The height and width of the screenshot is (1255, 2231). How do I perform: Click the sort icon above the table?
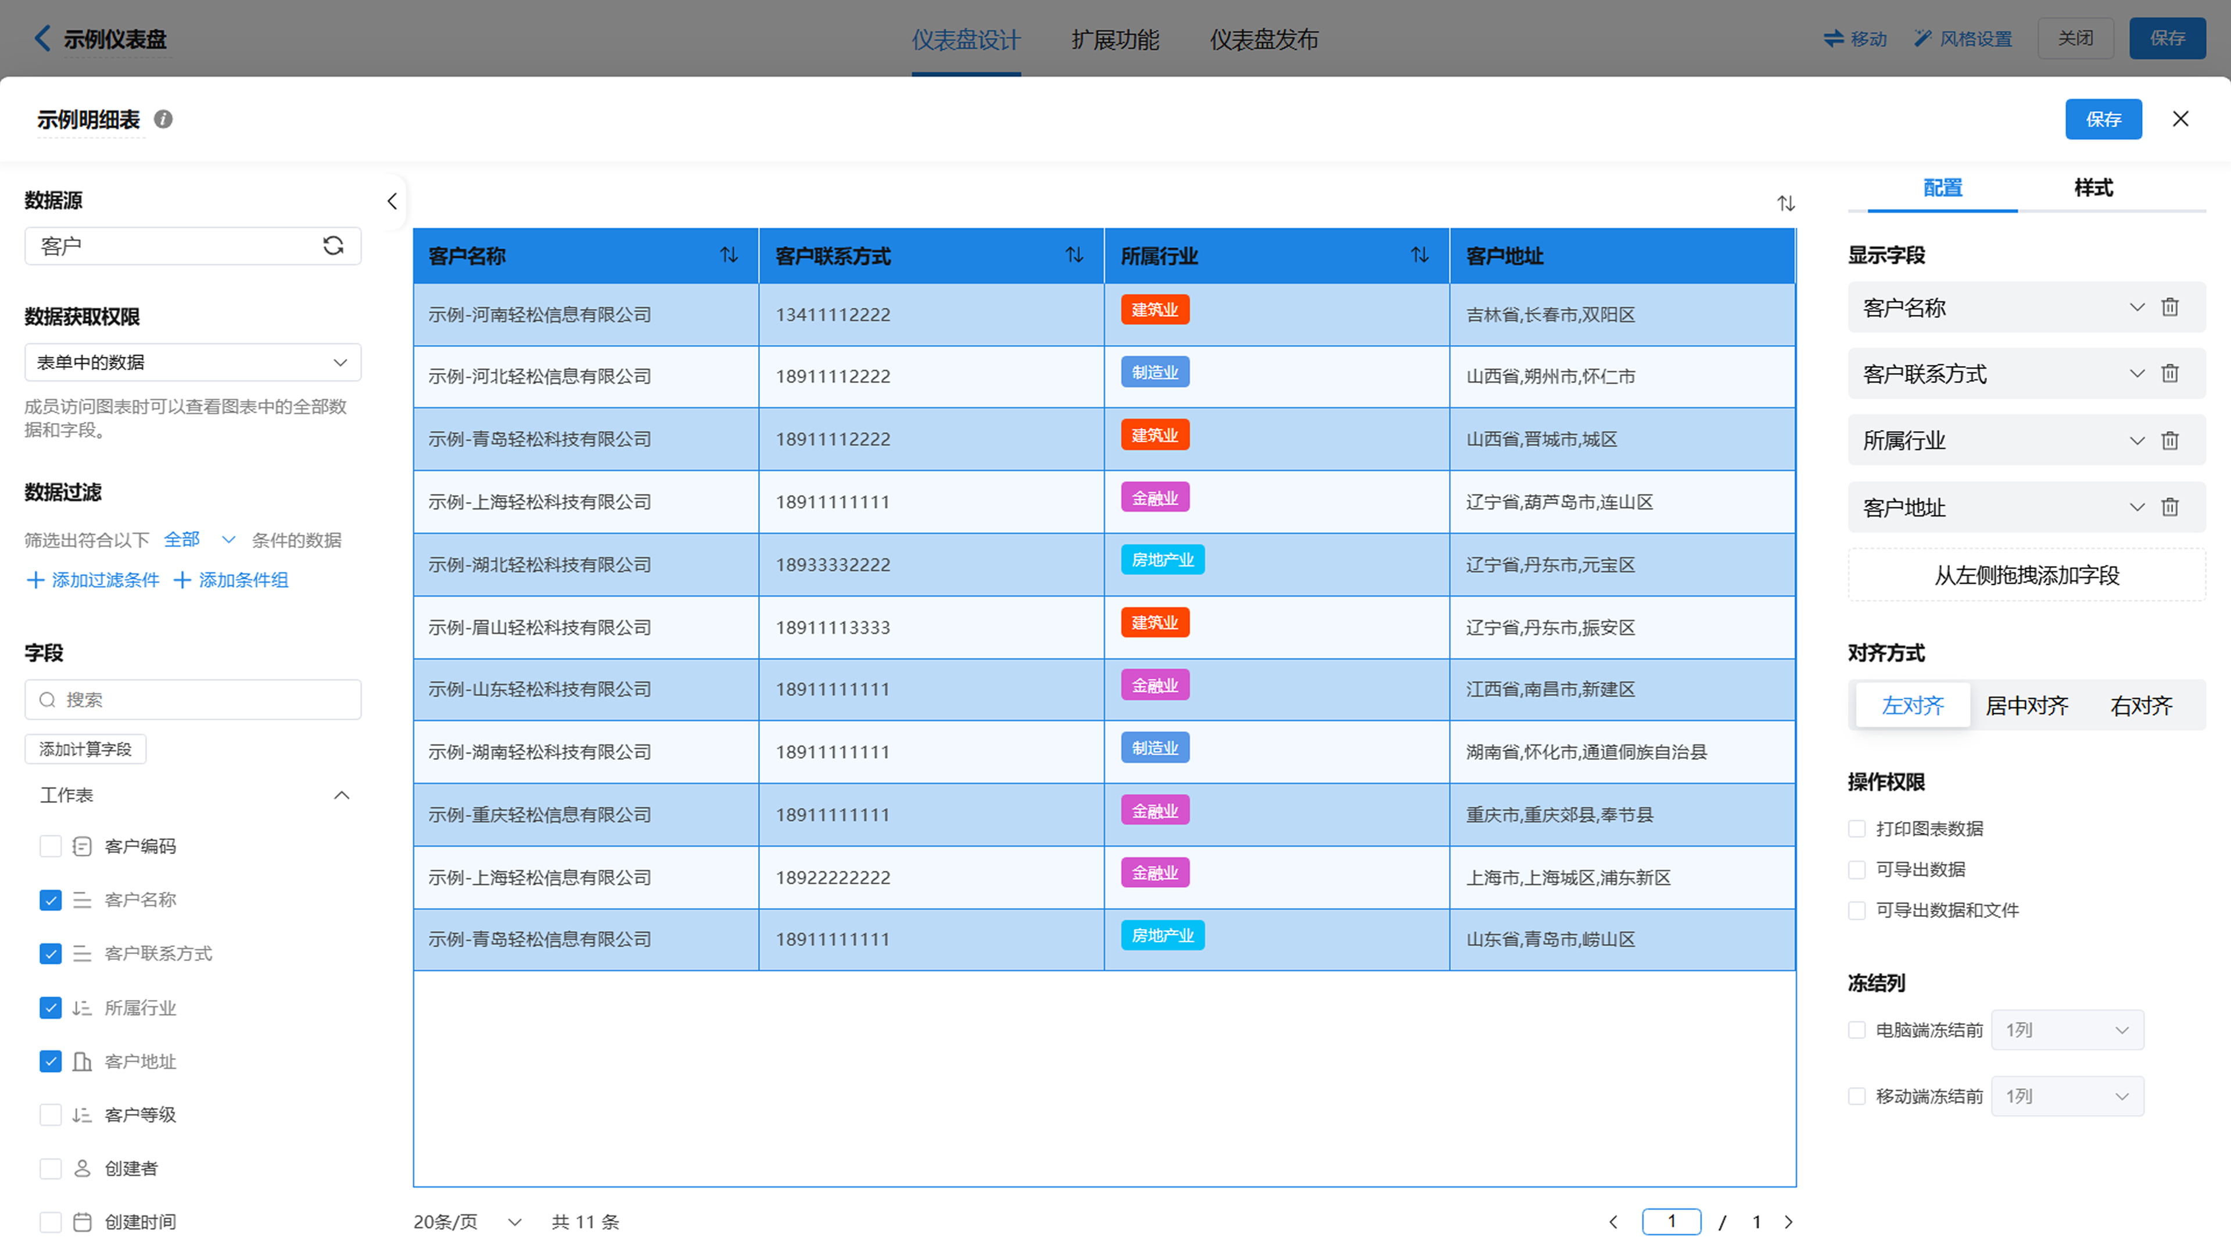1786,203
